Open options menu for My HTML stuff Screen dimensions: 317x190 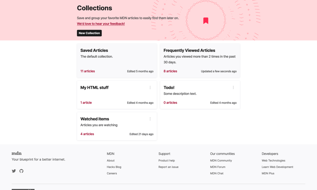click(150, 88)
